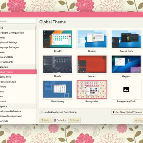143x143 pixels.
Task: Click the Rosegarden Dark name label
Action: (126, 102)
